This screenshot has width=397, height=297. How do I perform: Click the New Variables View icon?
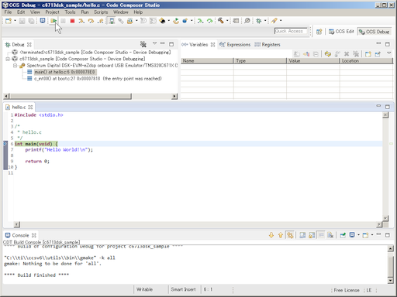[x=368, y=54]
